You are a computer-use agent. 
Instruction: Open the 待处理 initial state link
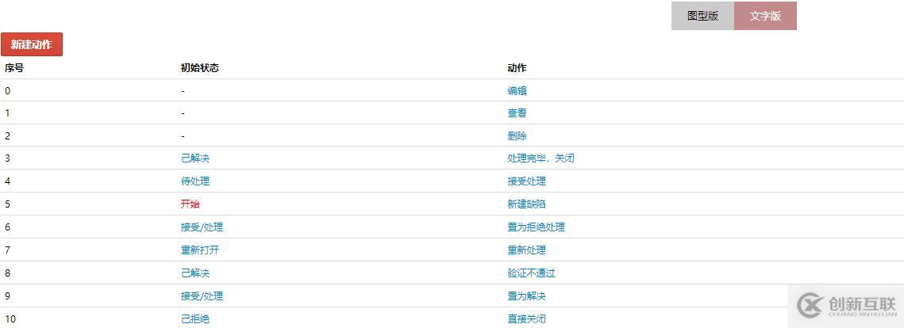click(x=195, y=181)
